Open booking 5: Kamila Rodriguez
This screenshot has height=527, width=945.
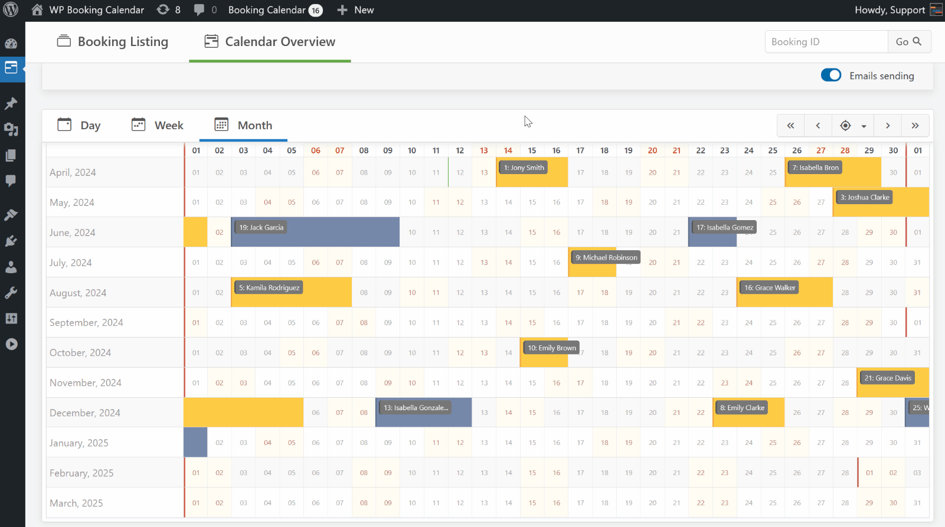pyautogui.click(x=269, y=287)
